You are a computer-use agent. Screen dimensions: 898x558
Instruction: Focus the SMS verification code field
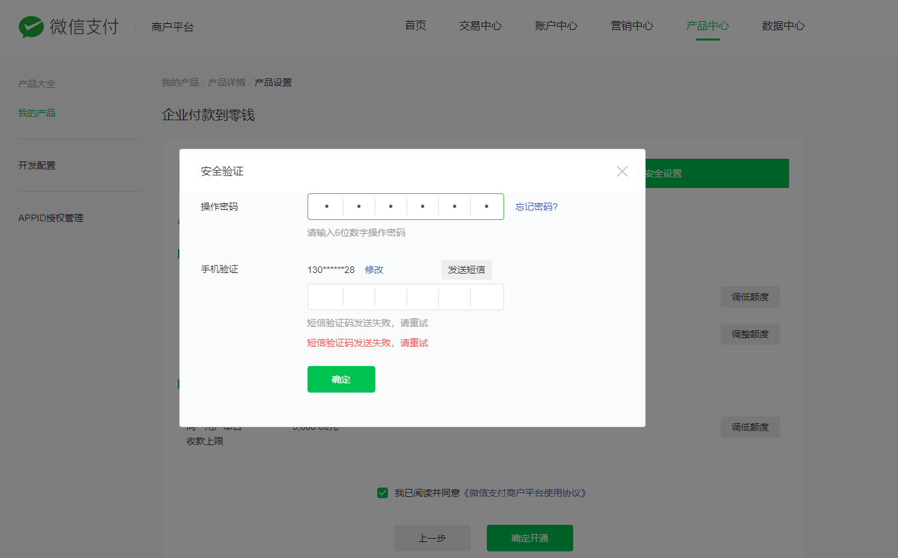[406, 297]
